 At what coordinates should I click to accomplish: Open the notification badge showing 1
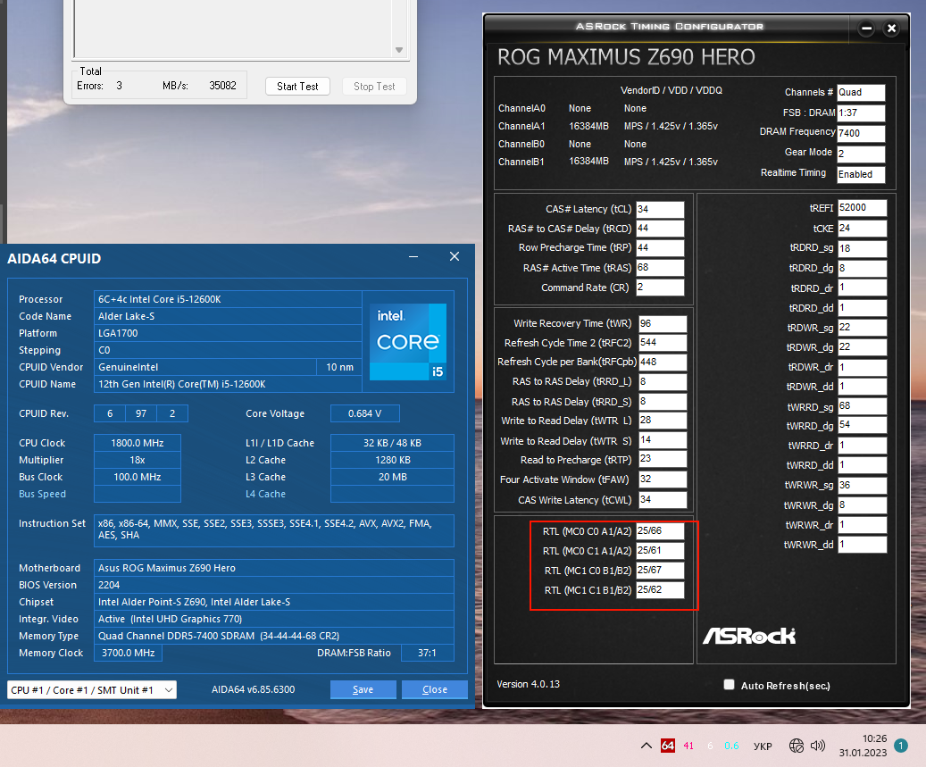pos(901,746)
